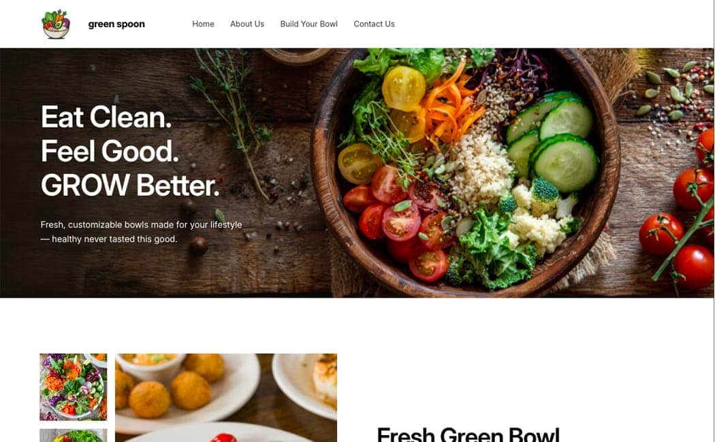Click the "green spoon" brand name
Screen dimensions: 715x442
tap(116, 24)
